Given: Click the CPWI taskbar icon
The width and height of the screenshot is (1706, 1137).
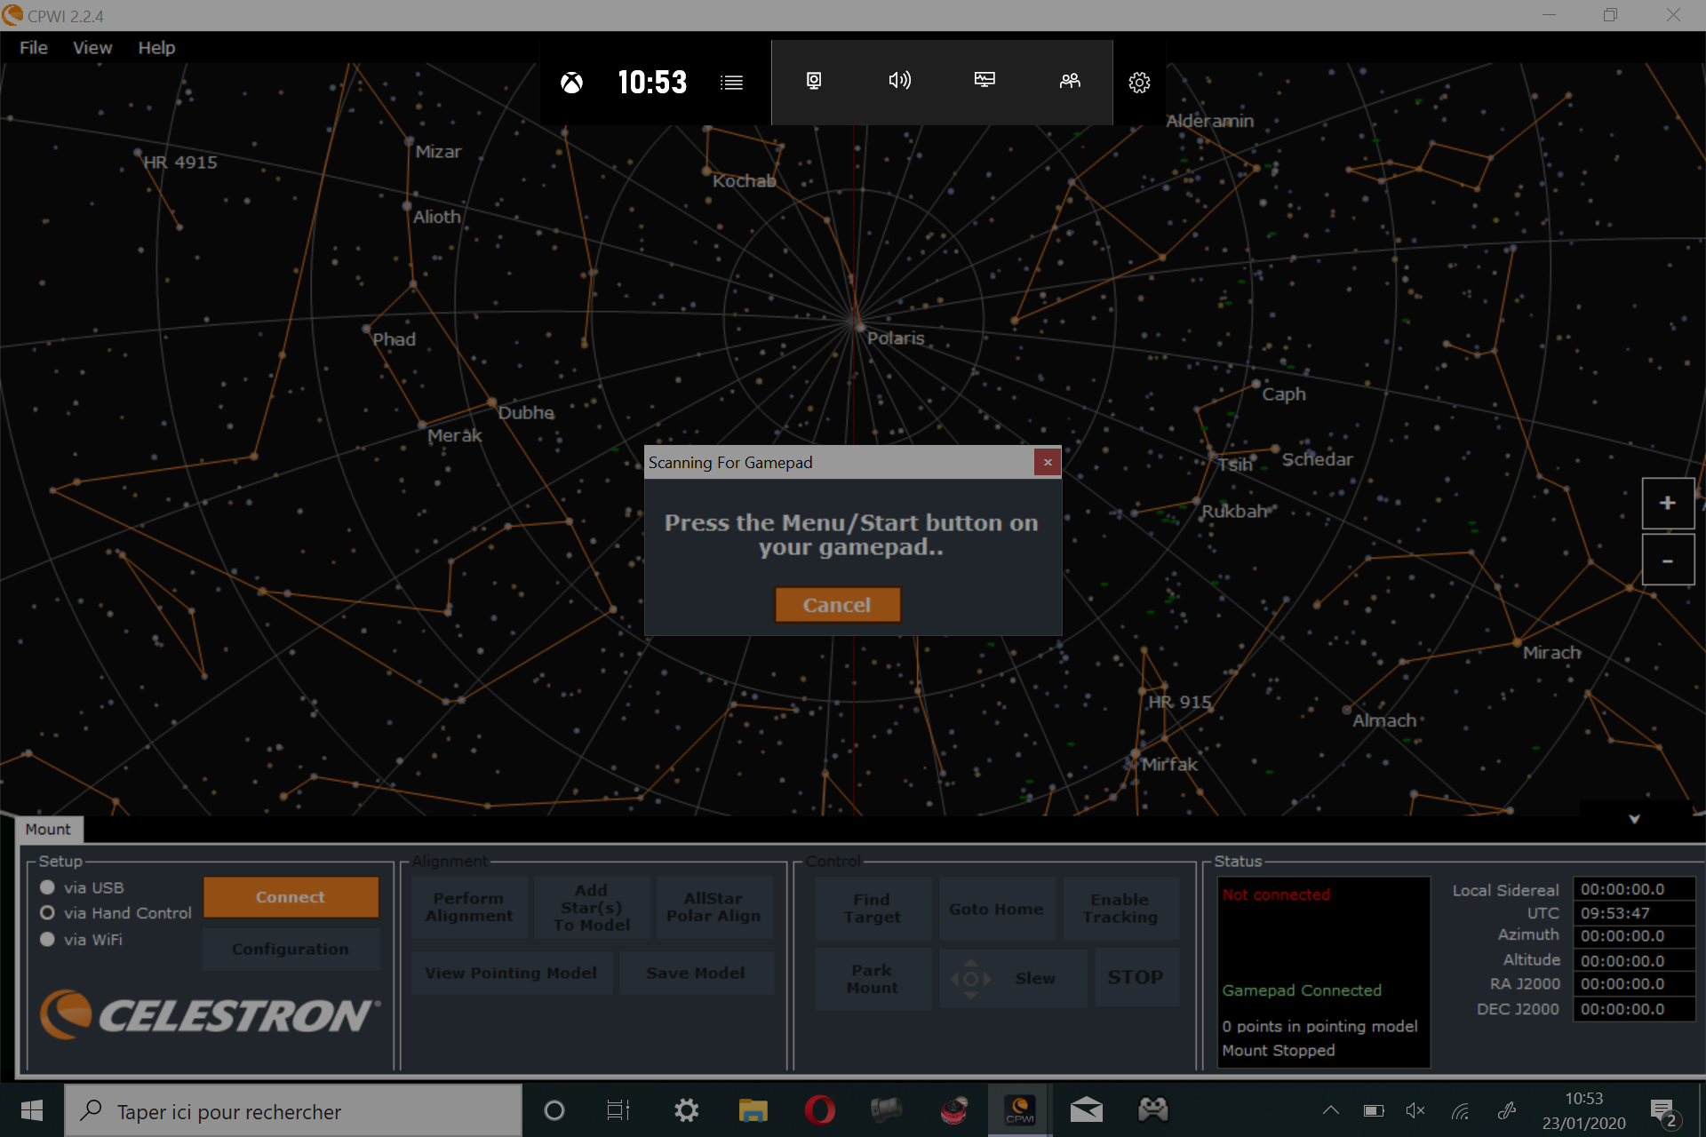Looking at the screenshot, I should (1020, 1110).
